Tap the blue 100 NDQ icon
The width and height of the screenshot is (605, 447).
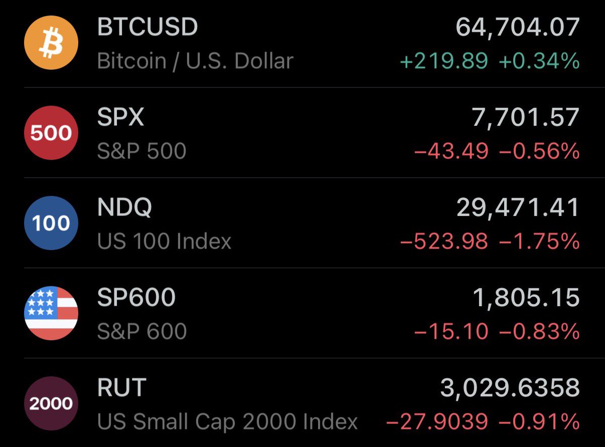[x=51, y=223]
